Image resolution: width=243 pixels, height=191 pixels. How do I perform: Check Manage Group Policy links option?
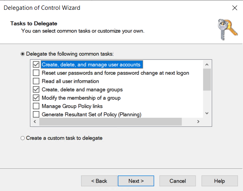tap(36, 106)
